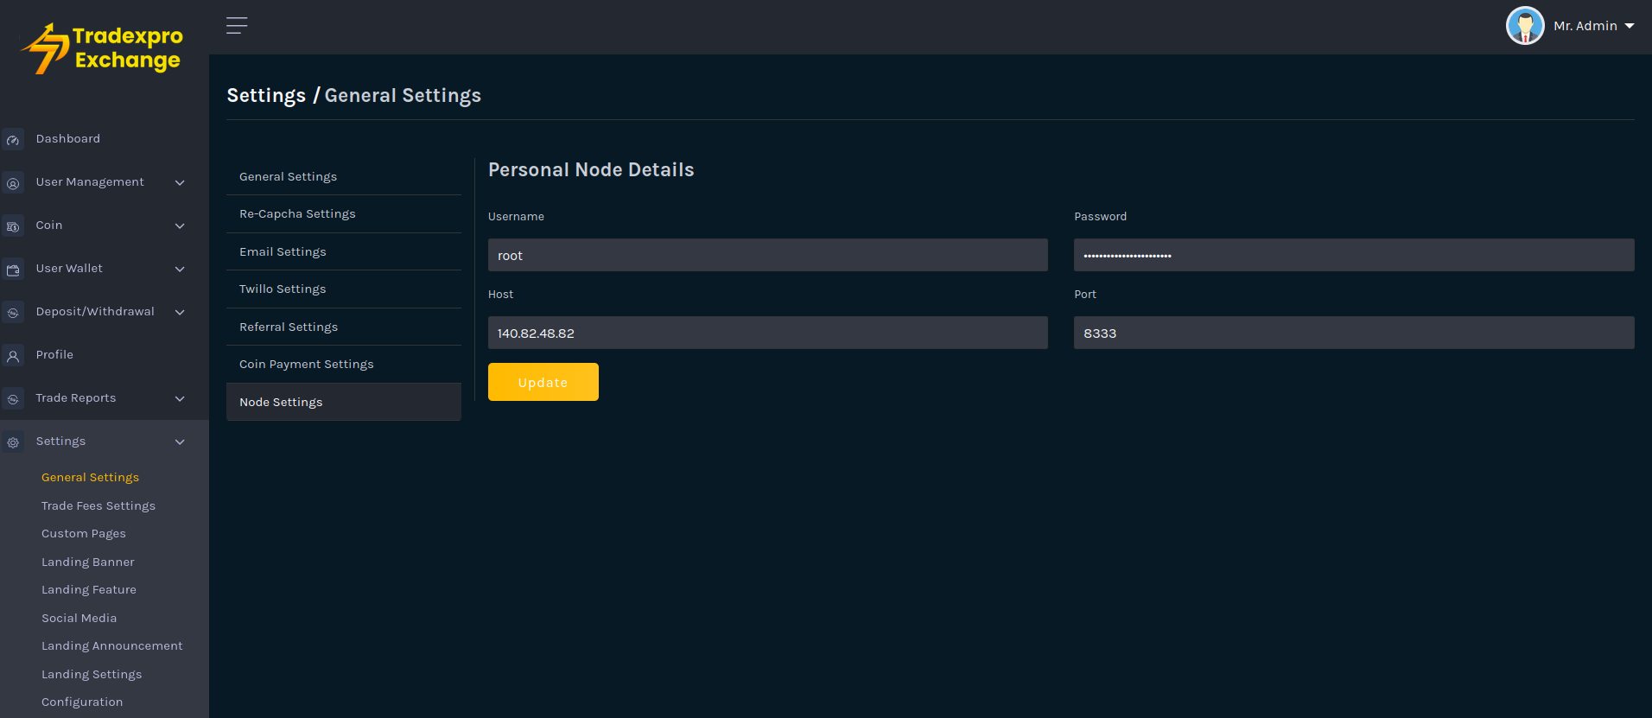Click the Host input field
This screenshot has width=1652, height=718.
click(x=767, y=333)
